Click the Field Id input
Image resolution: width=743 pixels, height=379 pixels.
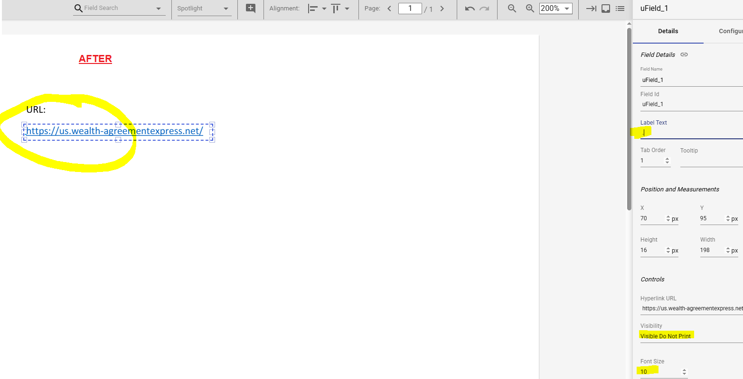click(x=692, y=104)
